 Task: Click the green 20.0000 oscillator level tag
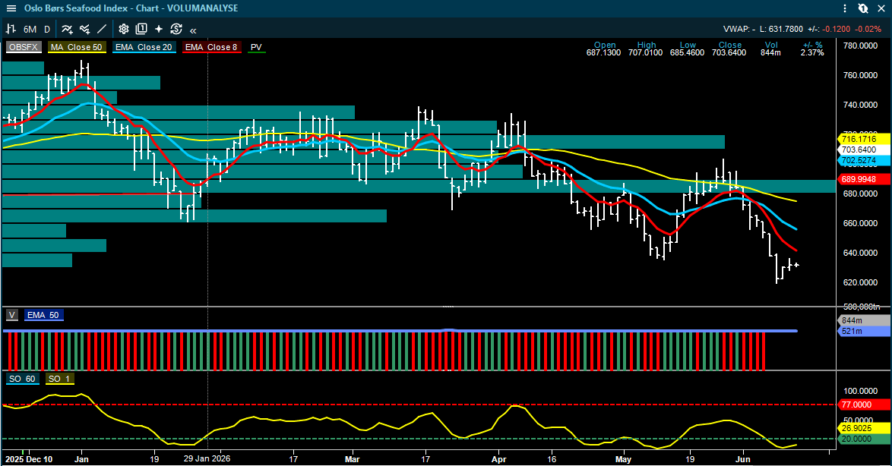point(864,439)
